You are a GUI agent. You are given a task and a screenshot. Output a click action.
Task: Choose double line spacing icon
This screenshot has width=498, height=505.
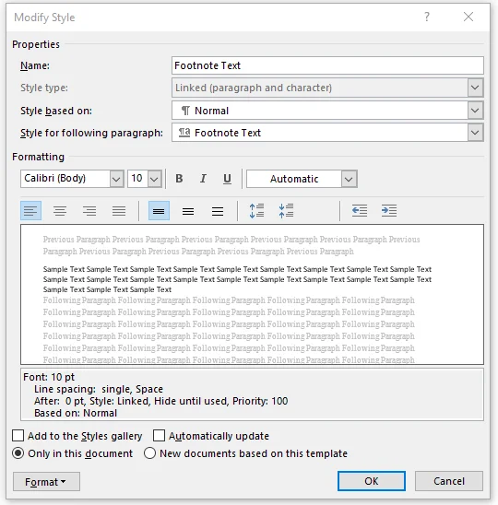218,211
